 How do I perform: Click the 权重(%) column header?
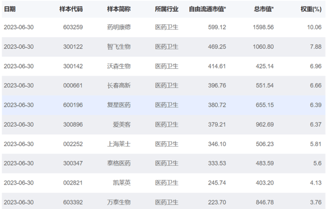311,9
